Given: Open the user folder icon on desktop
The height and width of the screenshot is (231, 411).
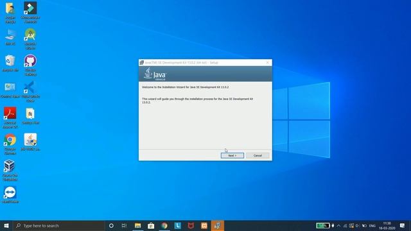Looking at the screenshot, I should [10, 12].
